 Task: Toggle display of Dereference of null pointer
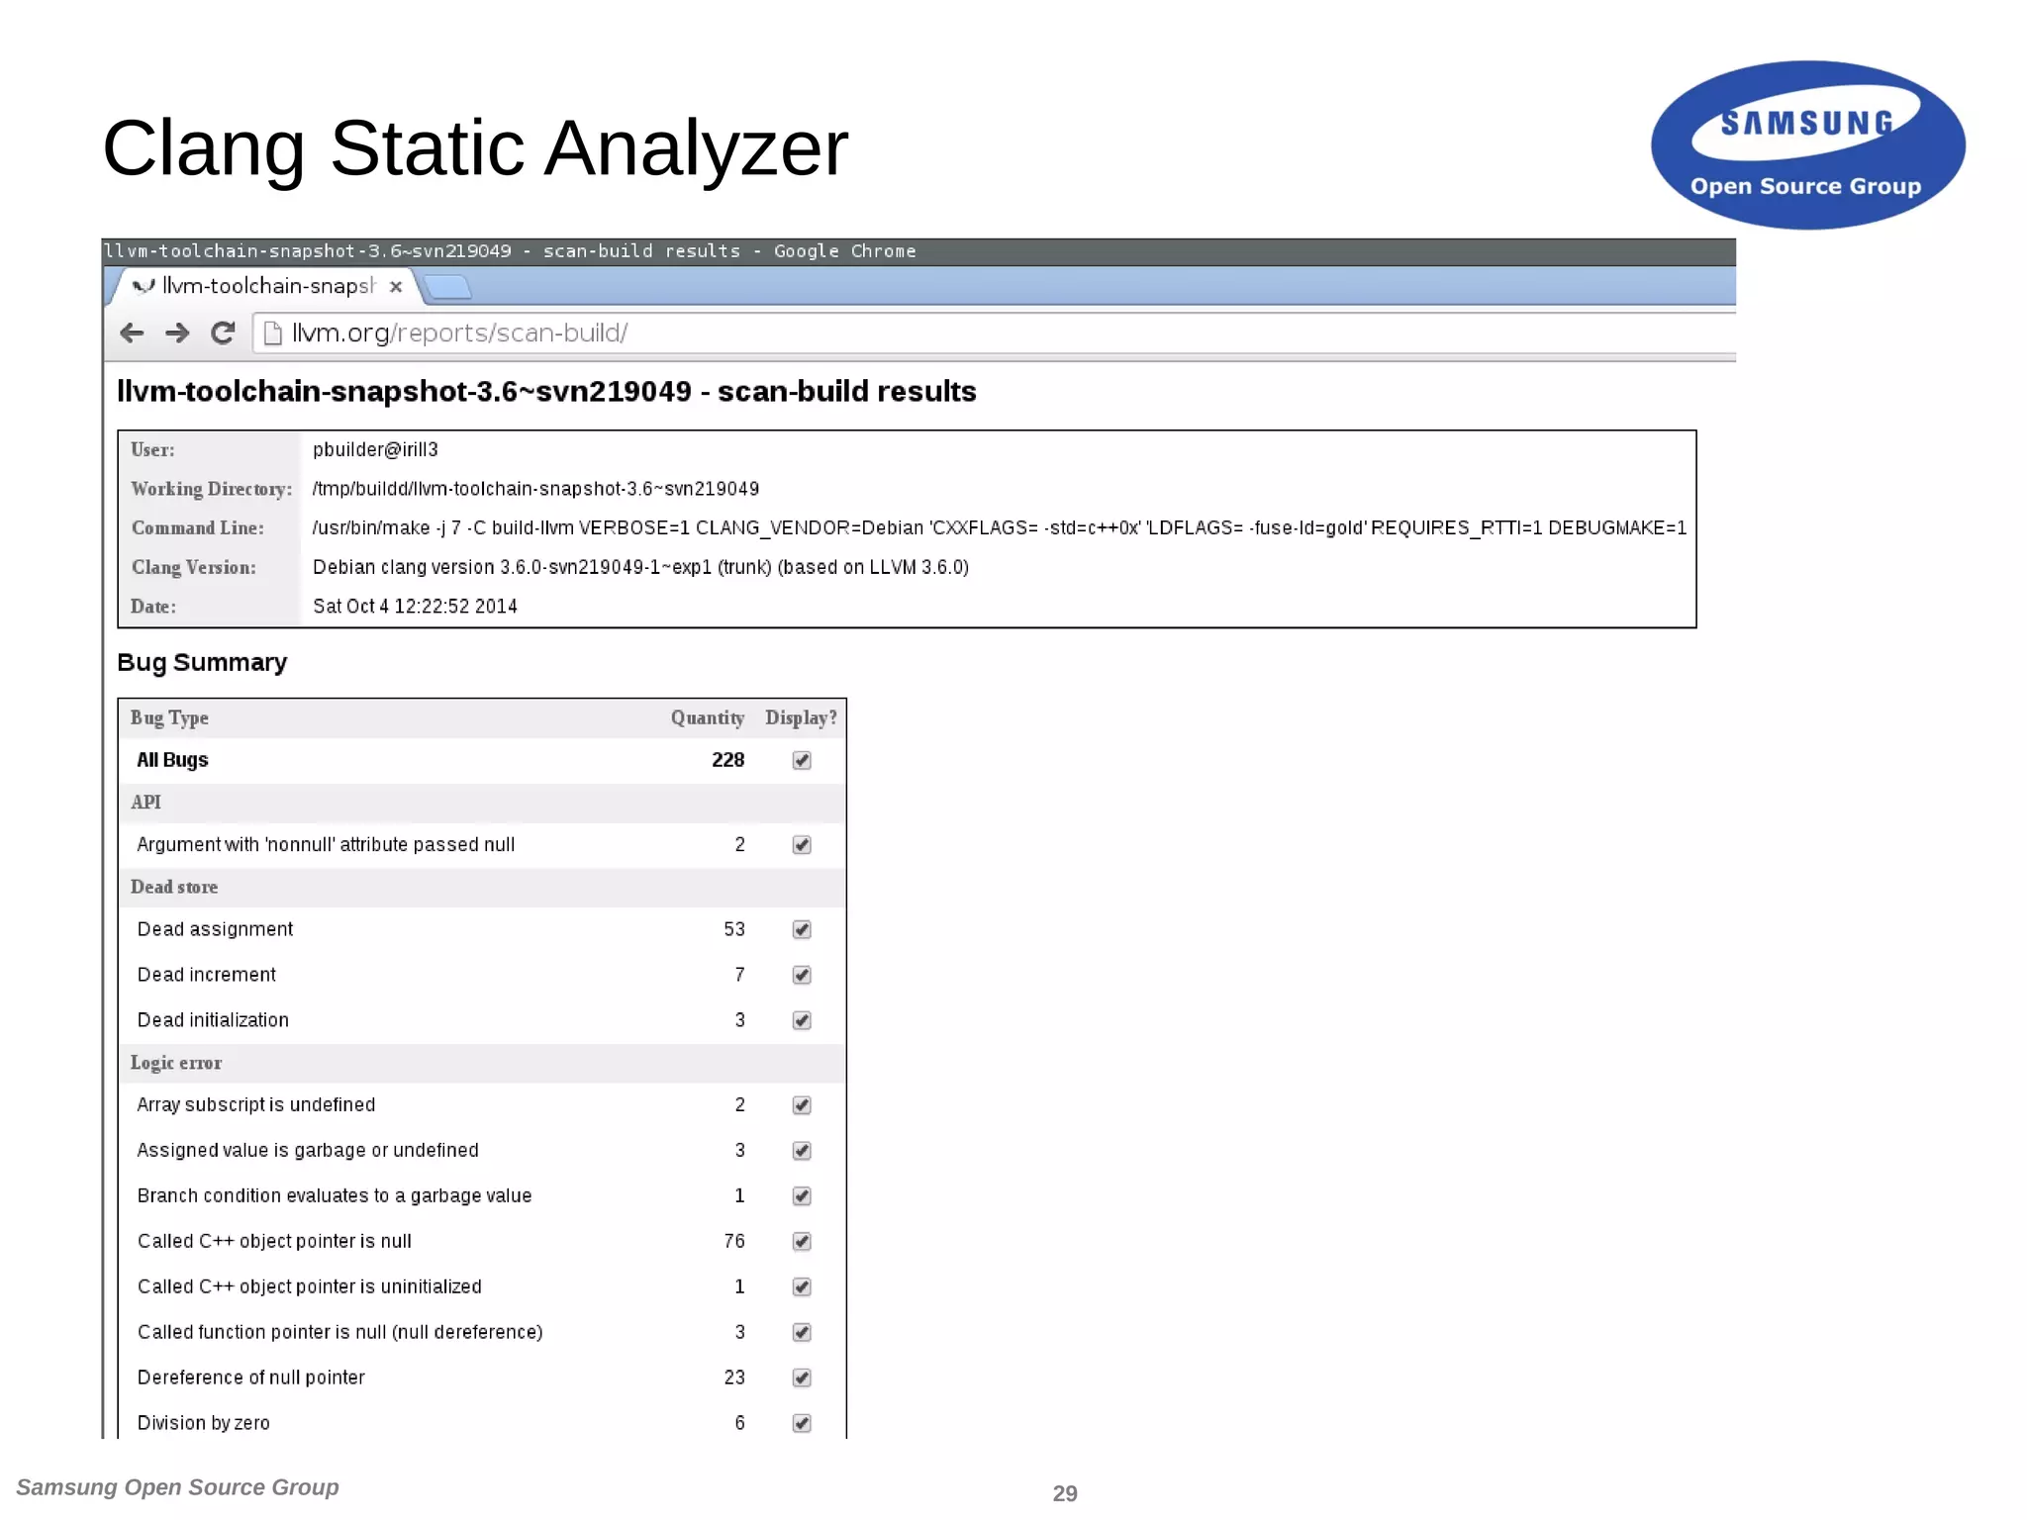pyautogui.click(x=802, y=1378)
